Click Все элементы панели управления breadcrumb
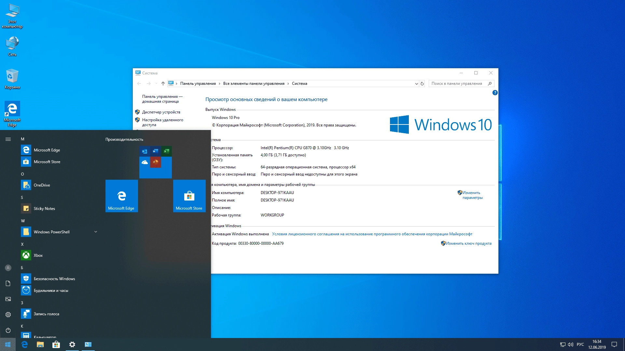The image size is (625, 351). pos(254,84)
